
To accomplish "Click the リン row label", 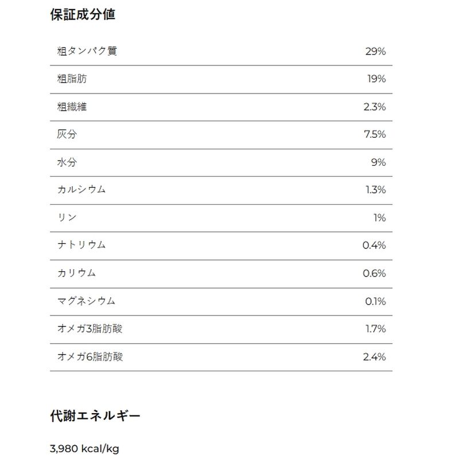I will (x=67, y=217).
